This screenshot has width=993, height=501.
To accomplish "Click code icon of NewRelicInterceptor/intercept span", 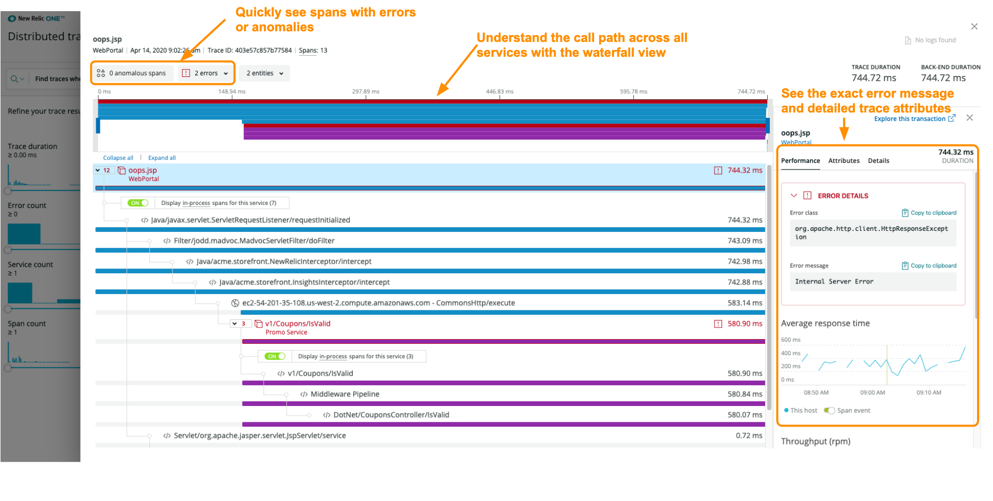I will click(190, 262).
